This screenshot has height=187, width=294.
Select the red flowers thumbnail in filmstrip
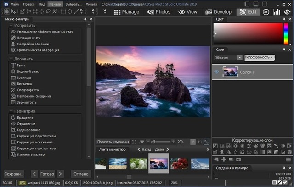click(x=179, y=164)
